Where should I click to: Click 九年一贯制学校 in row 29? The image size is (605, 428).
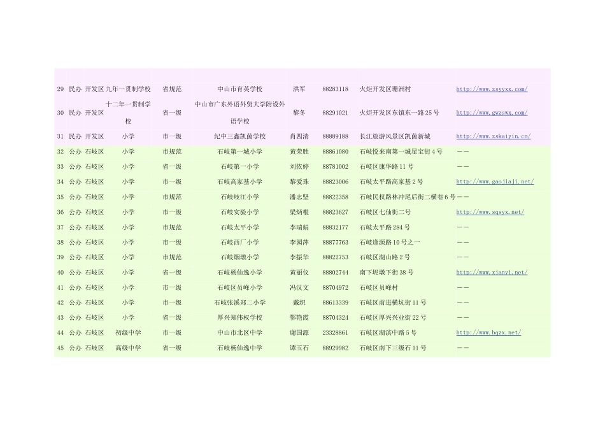(128, 89)
